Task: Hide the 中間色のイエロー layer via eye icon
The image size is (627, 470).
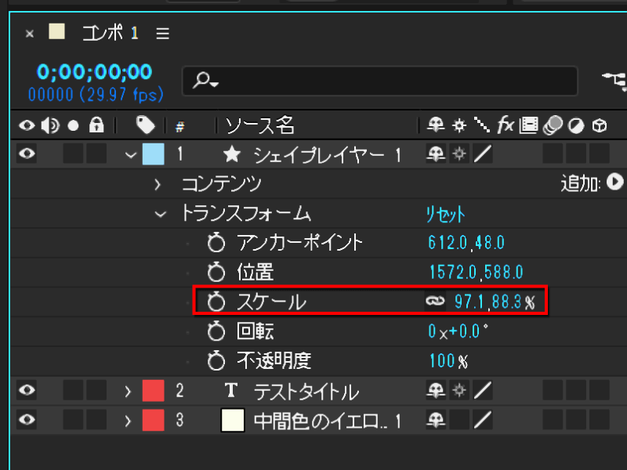Action: [27, 420]
